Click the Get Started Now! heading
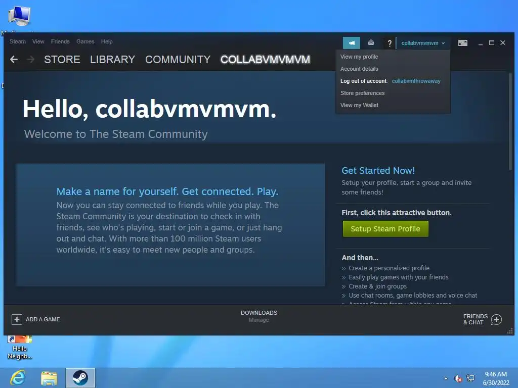 [x=378, y=171]
